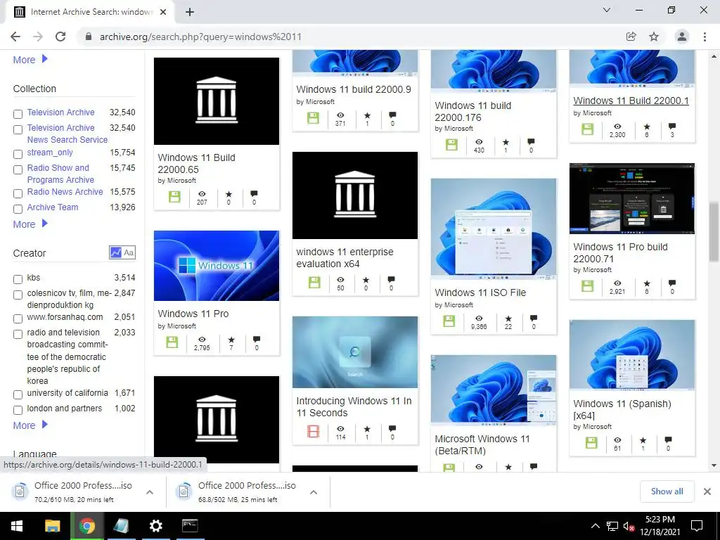Check the first Television Archive checkbox
The width and height of the screenshot is (720, 540).
(18, 114)
